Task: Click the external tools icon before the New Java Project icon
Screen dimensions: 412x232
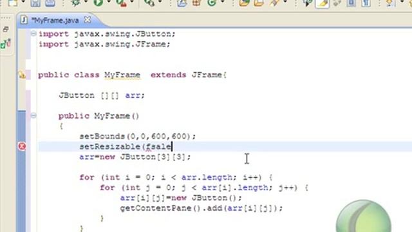Action: 149,3
